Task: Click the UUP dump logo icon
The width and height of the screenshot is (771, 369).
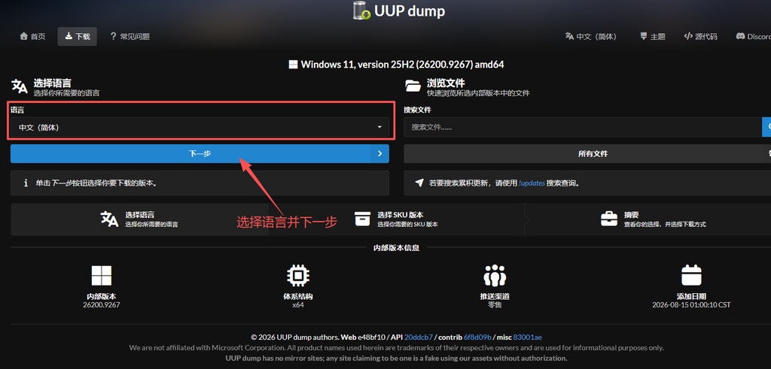Action: pyautogui.click(x=362, y=11)
